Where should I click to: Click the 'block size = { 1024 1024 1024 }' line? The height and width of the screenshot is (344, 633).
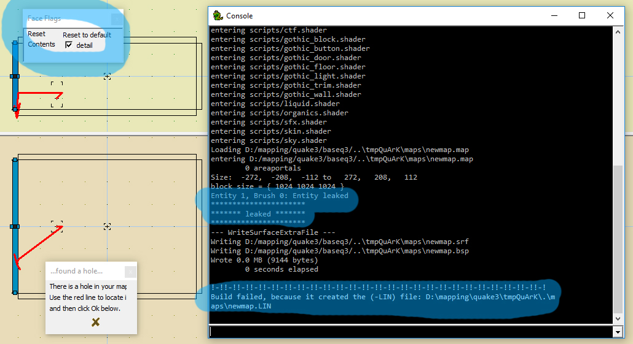coord(277,186)
